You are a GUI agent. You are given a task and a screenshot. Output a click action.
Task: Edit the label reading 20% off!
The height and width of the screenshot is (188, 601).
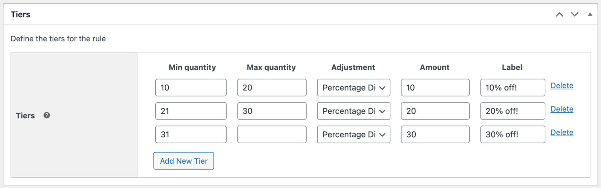[512, 111]
